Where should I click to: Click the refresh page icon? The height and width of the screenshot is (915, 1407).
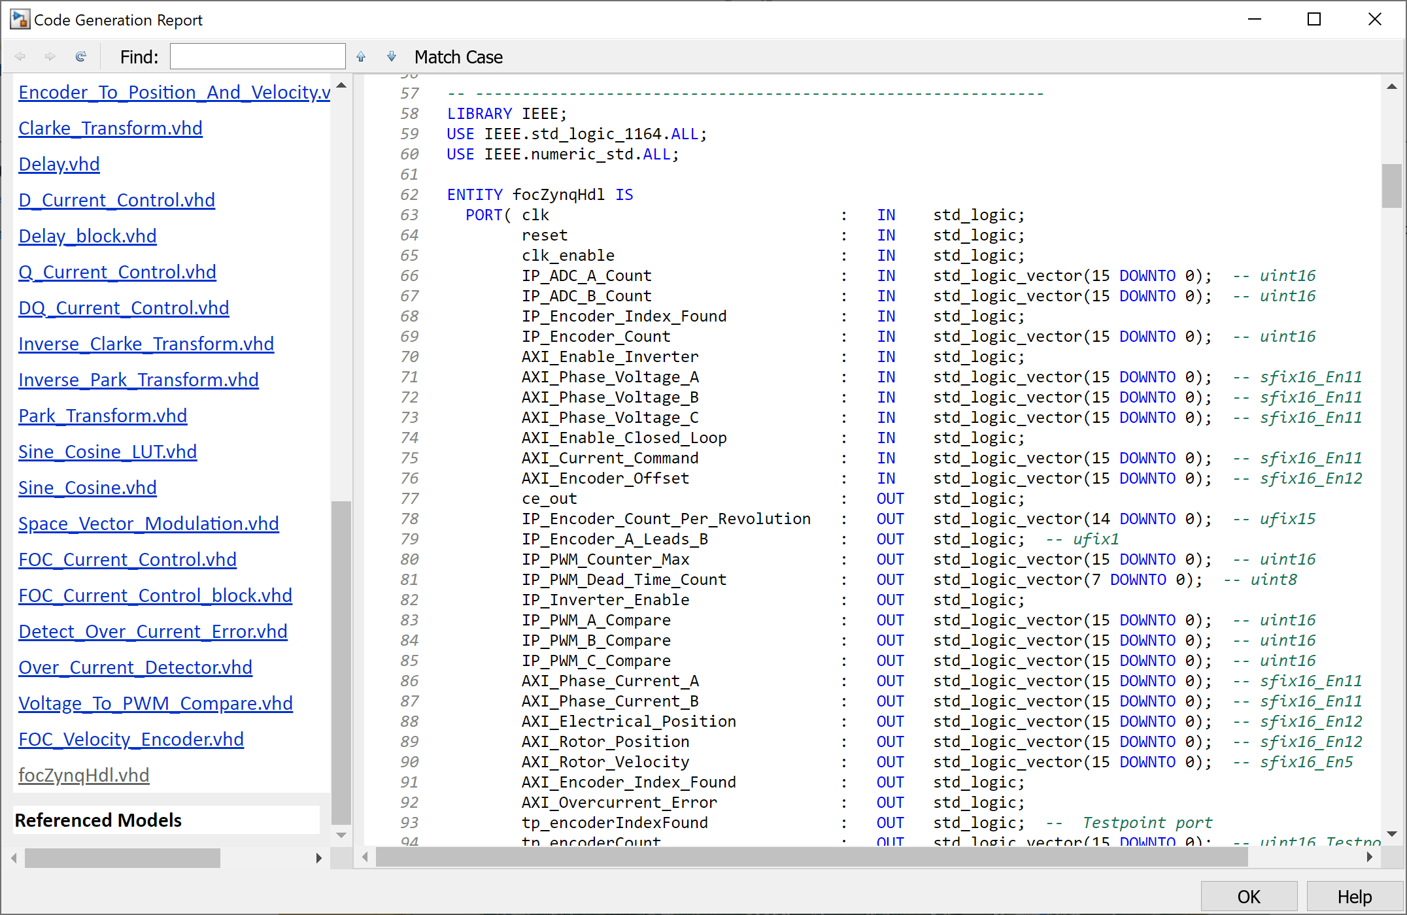[80, 57]
